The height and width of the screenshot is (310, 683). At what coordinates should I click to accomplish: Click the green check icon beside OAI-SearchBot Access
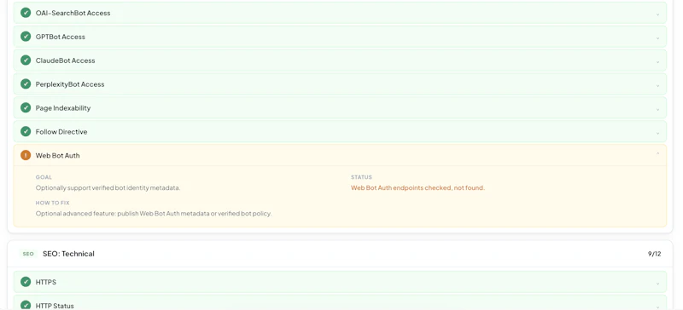(26, 13)
